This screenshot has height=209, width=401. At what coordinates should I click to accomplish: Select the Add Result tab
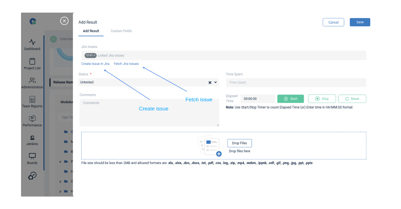[x=91, y=31]
